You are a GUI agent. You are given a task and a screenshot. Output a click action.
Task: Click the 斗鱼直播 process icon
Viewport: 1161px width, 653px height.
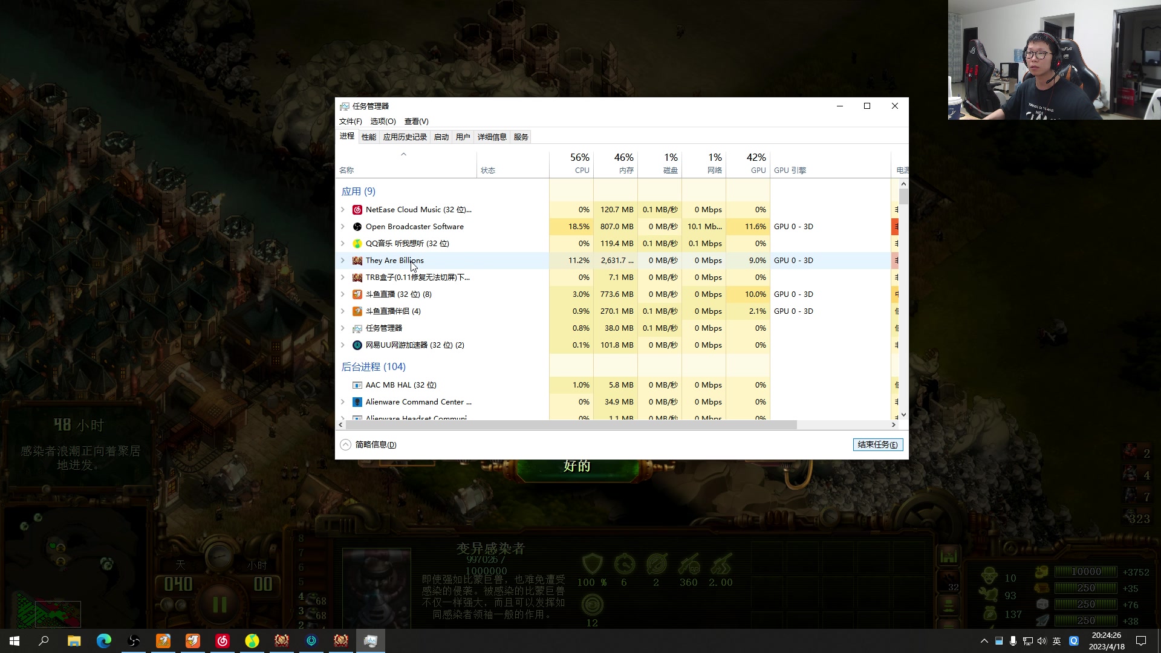(x=357, y=294)
